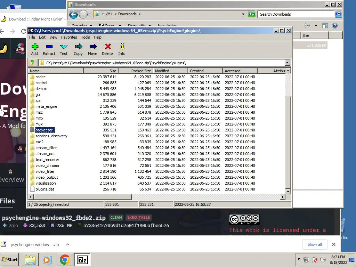Select the packetizer folder

pyautogui.click(x=44, y=130)
